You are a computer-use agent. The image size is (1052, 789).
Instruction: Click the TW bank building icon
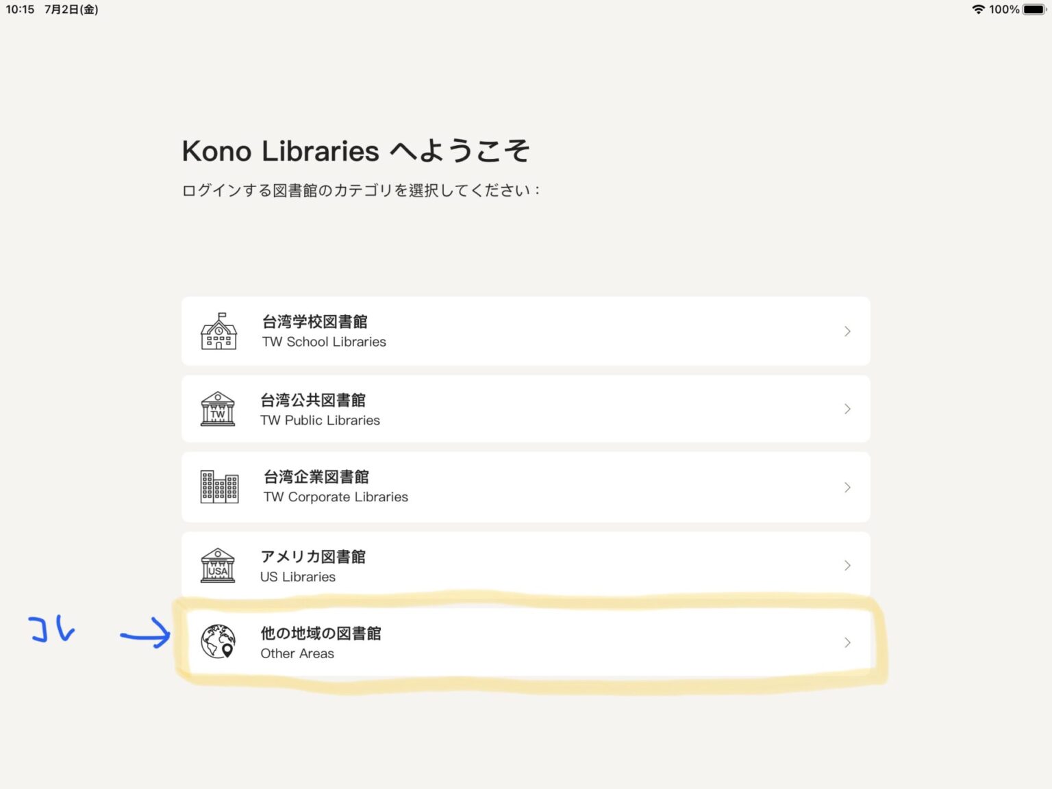218,408
